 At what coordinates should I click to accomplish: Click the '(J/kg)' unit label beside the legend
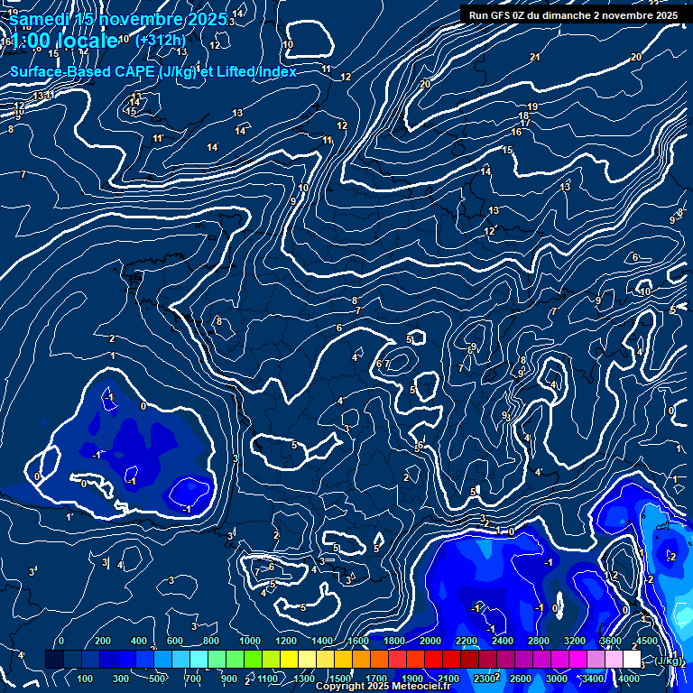click(667, 661)
